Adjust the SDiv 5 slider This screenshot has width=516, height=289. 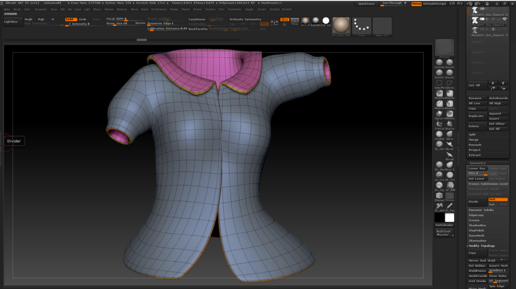477,174
